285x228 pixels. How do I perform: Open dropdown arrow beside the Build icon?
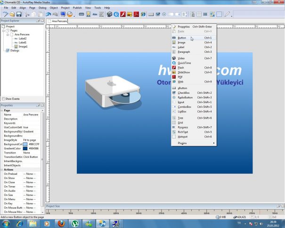74,16
